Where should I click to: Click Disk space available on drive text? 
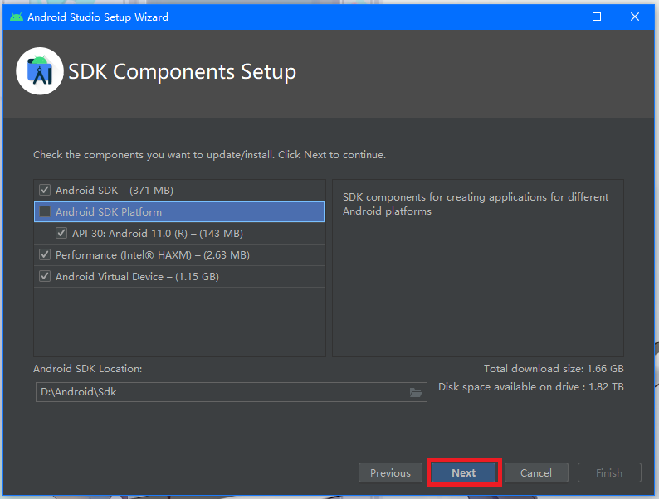pos(531,386)
